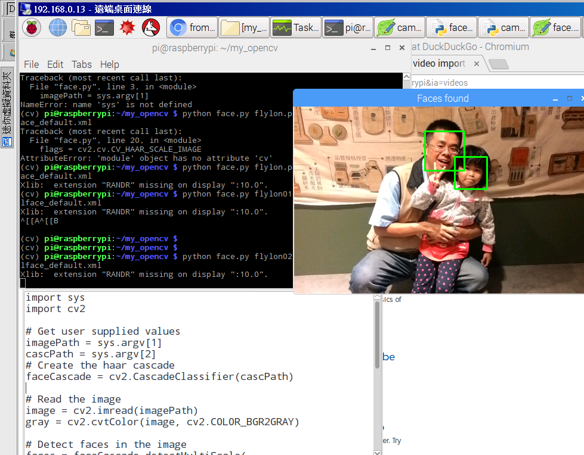Switch to the my_opencv folder taskbar window
Screen dimensions: 584x455
tap(244, 27)
